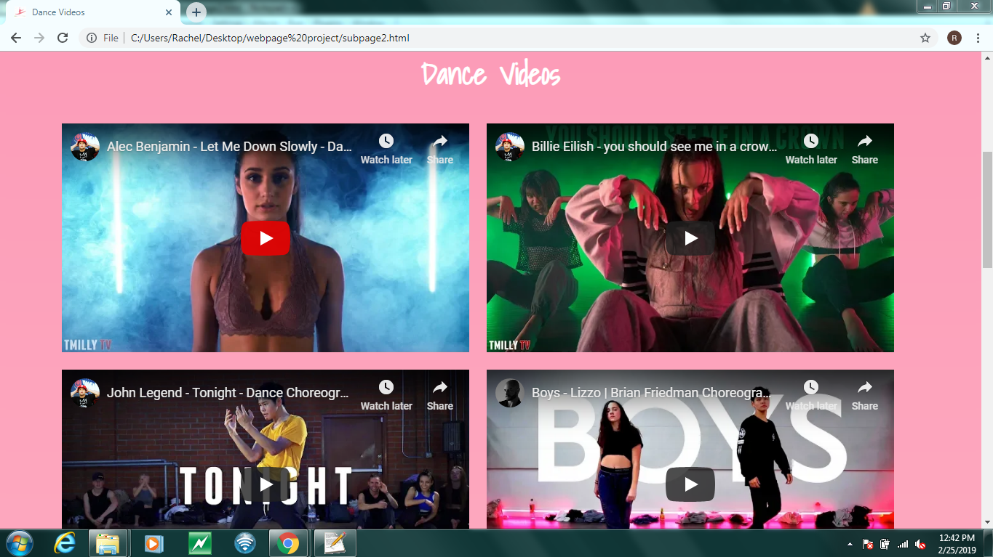Click the power plug tray icon
Viewport: 993px width, 557px height.
(885, 544)
